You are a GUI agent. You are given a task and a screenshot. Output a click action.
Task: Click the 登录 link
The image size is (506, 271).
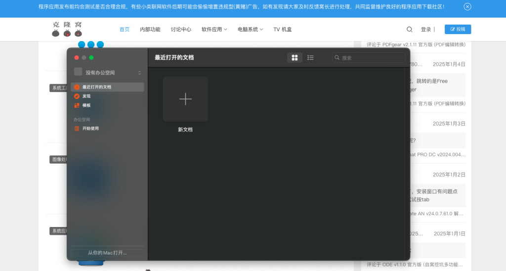tap(426, 29)
